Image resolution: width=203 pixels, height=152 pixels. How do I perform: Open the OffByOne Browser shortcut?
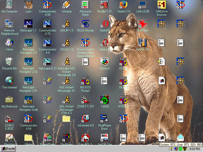162,5
